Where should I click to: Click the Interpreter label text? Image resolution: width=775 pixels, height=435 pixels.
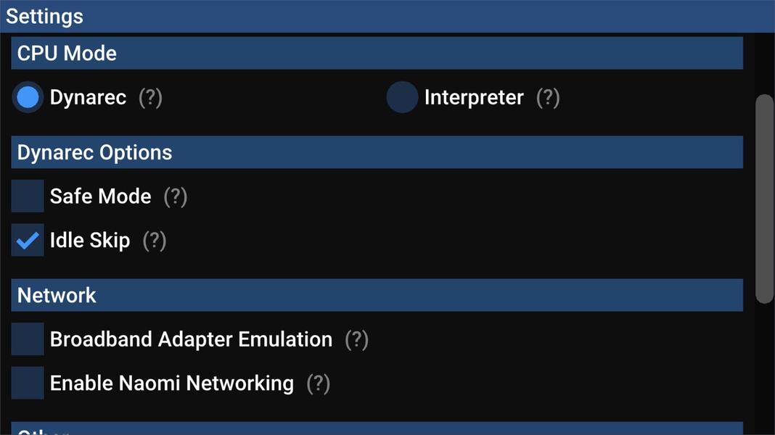(474, 97)
